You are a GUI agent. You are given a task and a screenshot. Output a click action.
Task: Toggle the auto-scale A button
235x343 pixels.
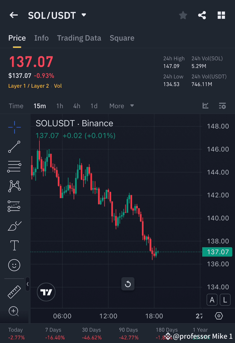pos(212,300)
